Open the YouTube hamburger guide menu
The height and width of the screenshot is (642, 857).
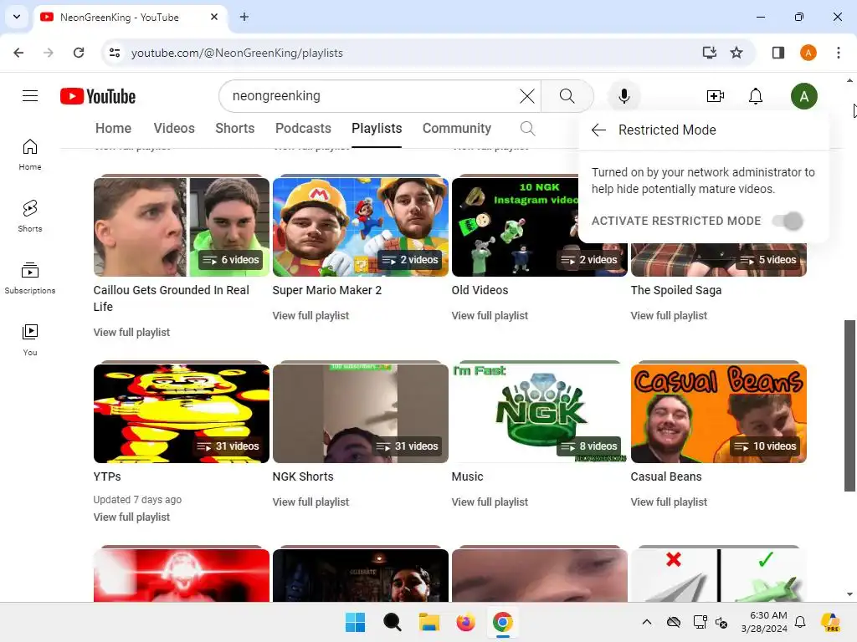pyautogui.click(x=30, y=96)
